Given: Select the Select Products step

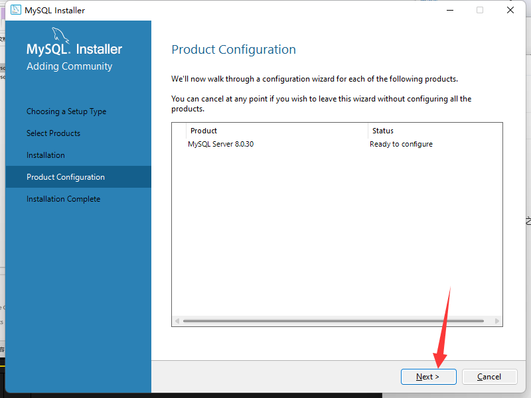Looking at the screenshot, I should tap(54, 133).
